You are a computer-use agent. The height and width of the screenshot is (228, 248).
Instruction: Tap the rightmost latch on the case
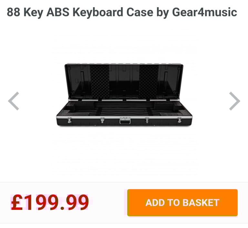coord(179,120)
